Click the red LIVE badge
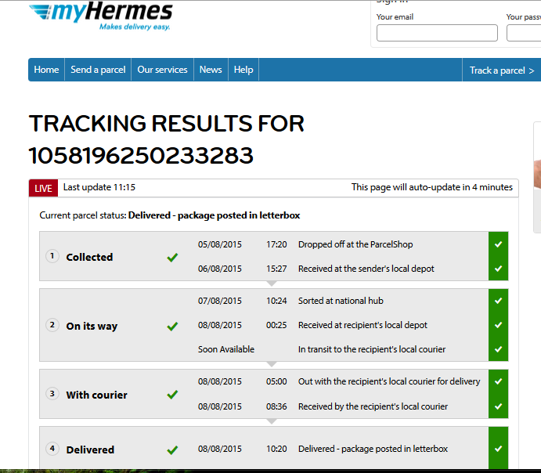The width and height of the screenshot is (541, 473). pyautogui.click(x=43, y=188)
